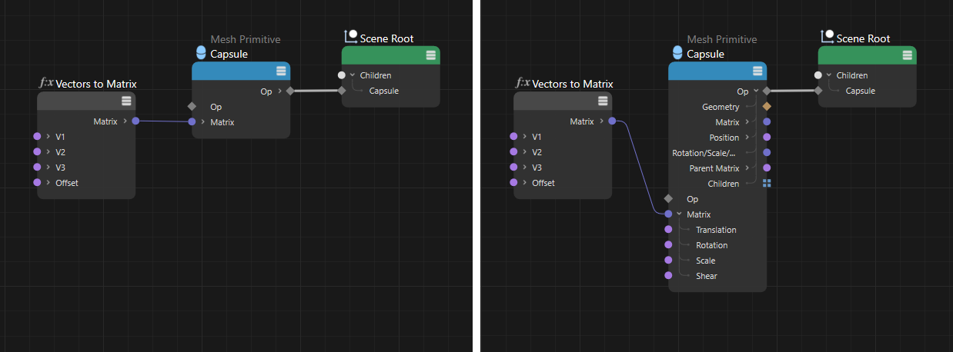Viewport: 953px width, 352px height.
Task: Click the Offset input port in right graph
Action: 513,182
